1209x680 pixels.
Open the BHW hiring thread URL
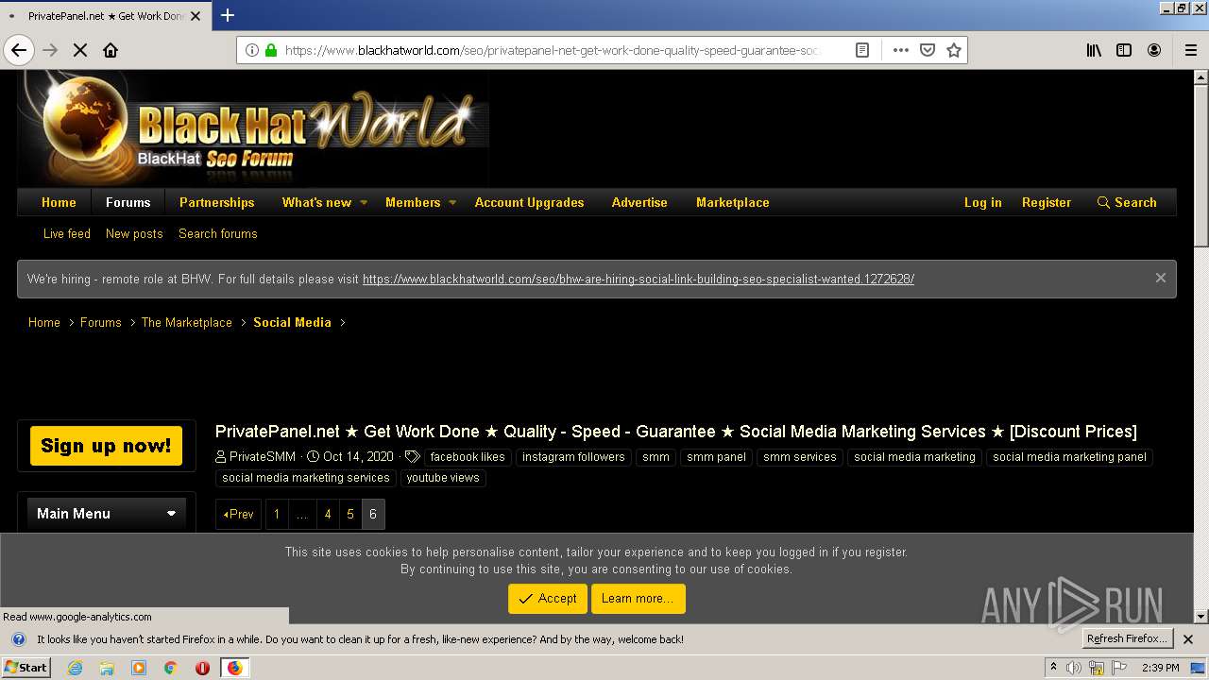(639, 279)
